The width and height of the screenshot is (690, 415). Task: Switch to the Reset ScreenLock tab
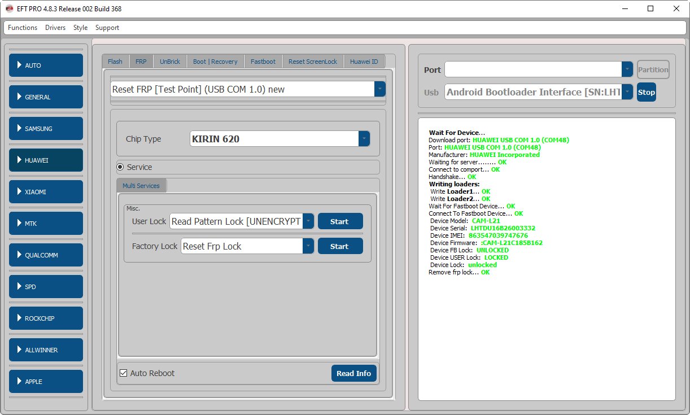tap(313, 62)
